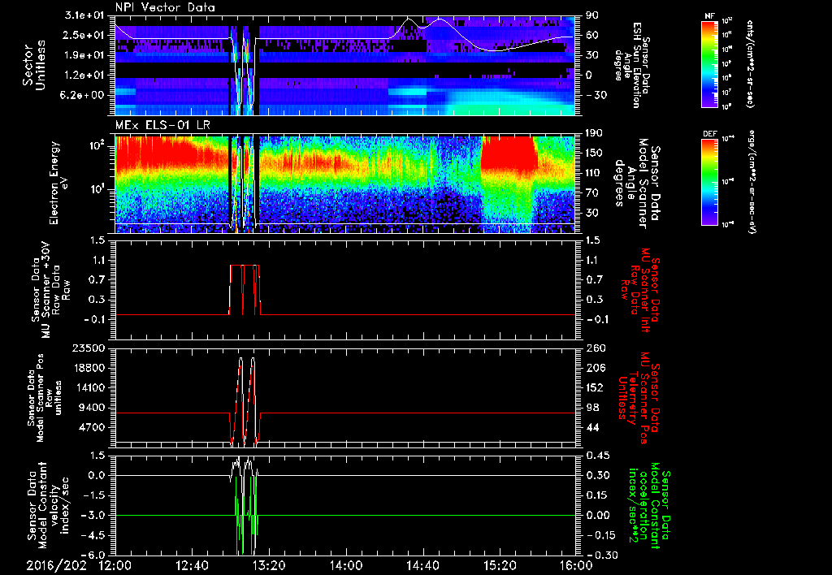Image resolution: width=832 pixels, height=575 pixels.
Task: Click the '150' scanner angle tick value
Action: 595,153
